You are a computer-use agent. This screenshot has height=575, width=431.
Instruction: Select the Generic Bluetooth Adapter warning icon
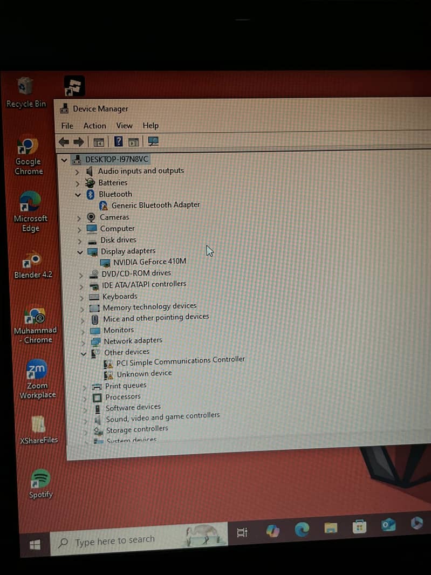[104, 206]
